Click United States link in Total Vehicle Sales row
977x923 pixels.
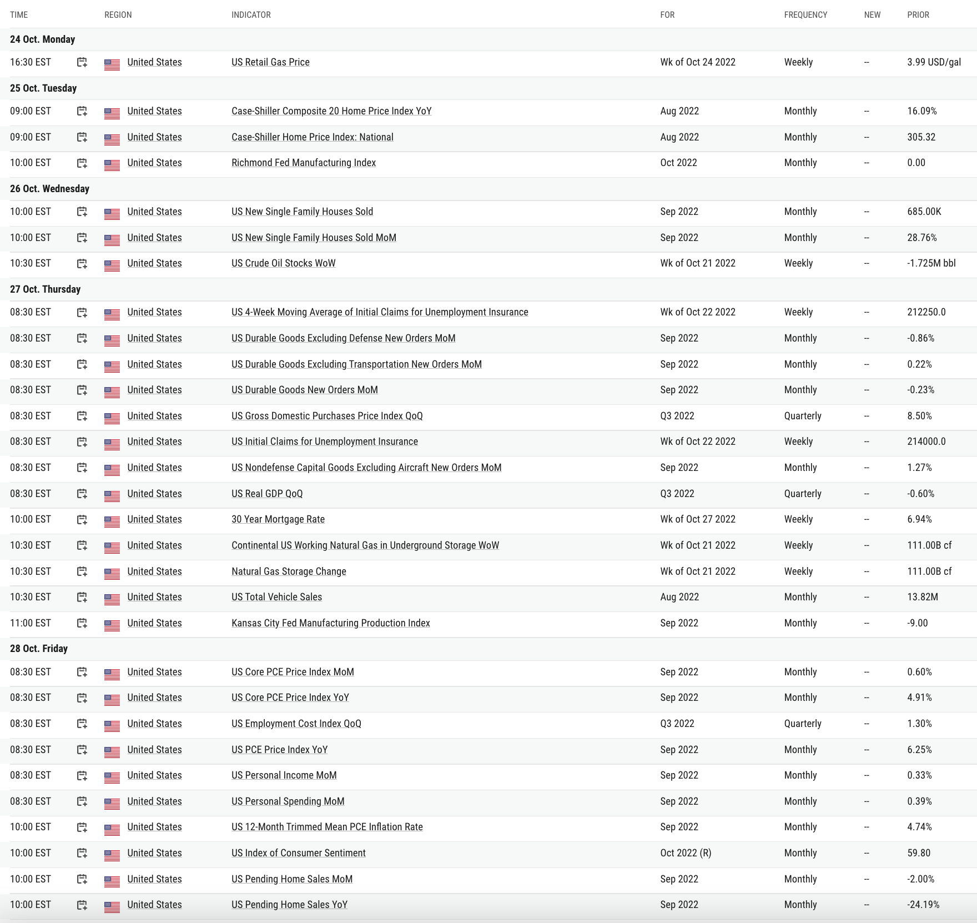pyautogui.click(x=154, y=597)
